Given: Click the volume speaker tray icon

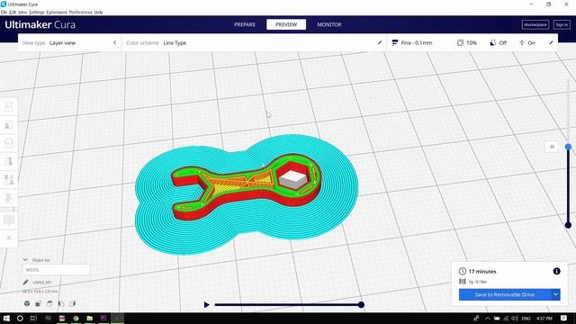Looking at the screenshot, I should point(515,318).
